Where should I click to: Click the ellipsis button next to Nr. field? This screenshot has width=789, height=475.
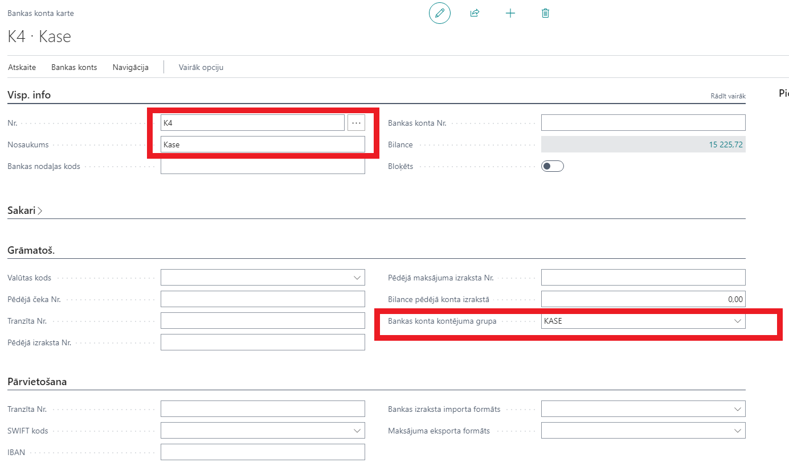356,123
